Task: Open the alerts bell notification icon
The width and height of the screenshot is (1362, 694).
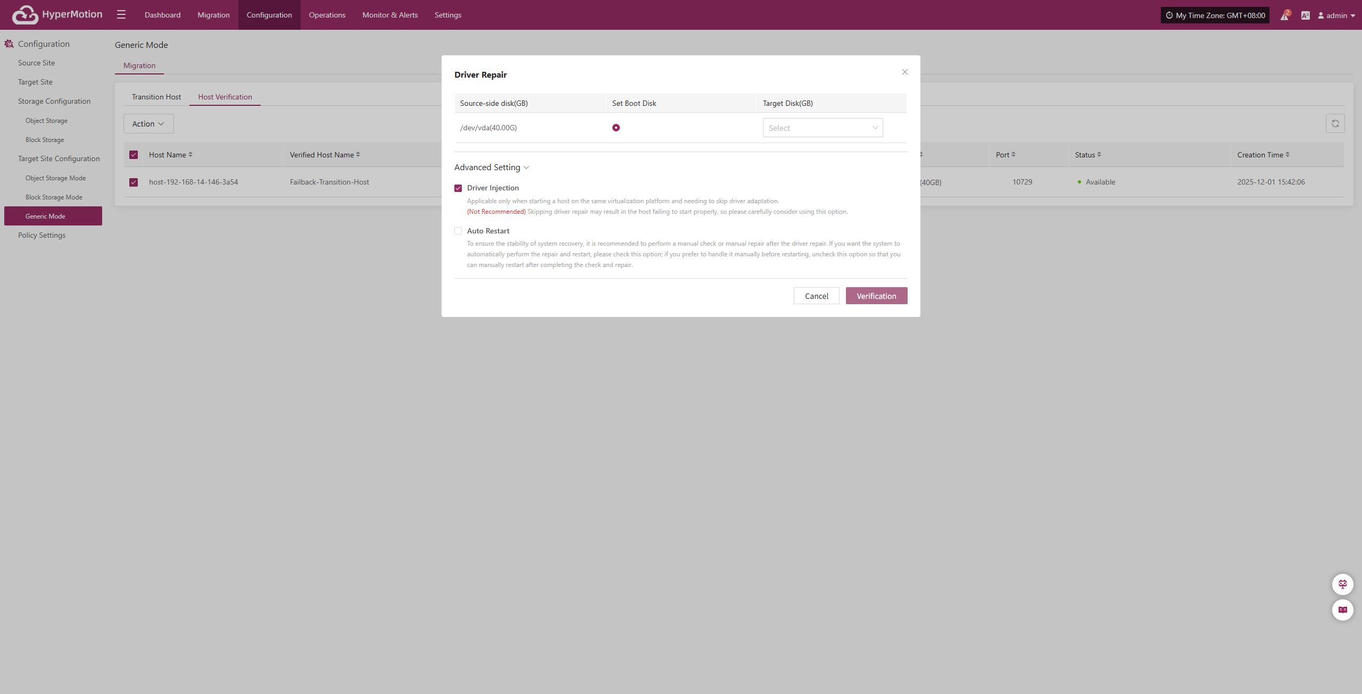Action: [1284, 15]
